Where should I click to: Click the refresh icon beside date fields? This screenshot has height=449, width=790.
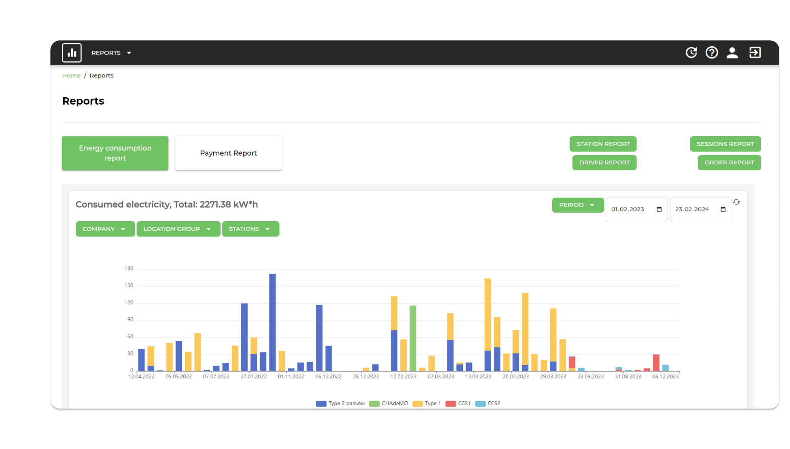point(736,202)
